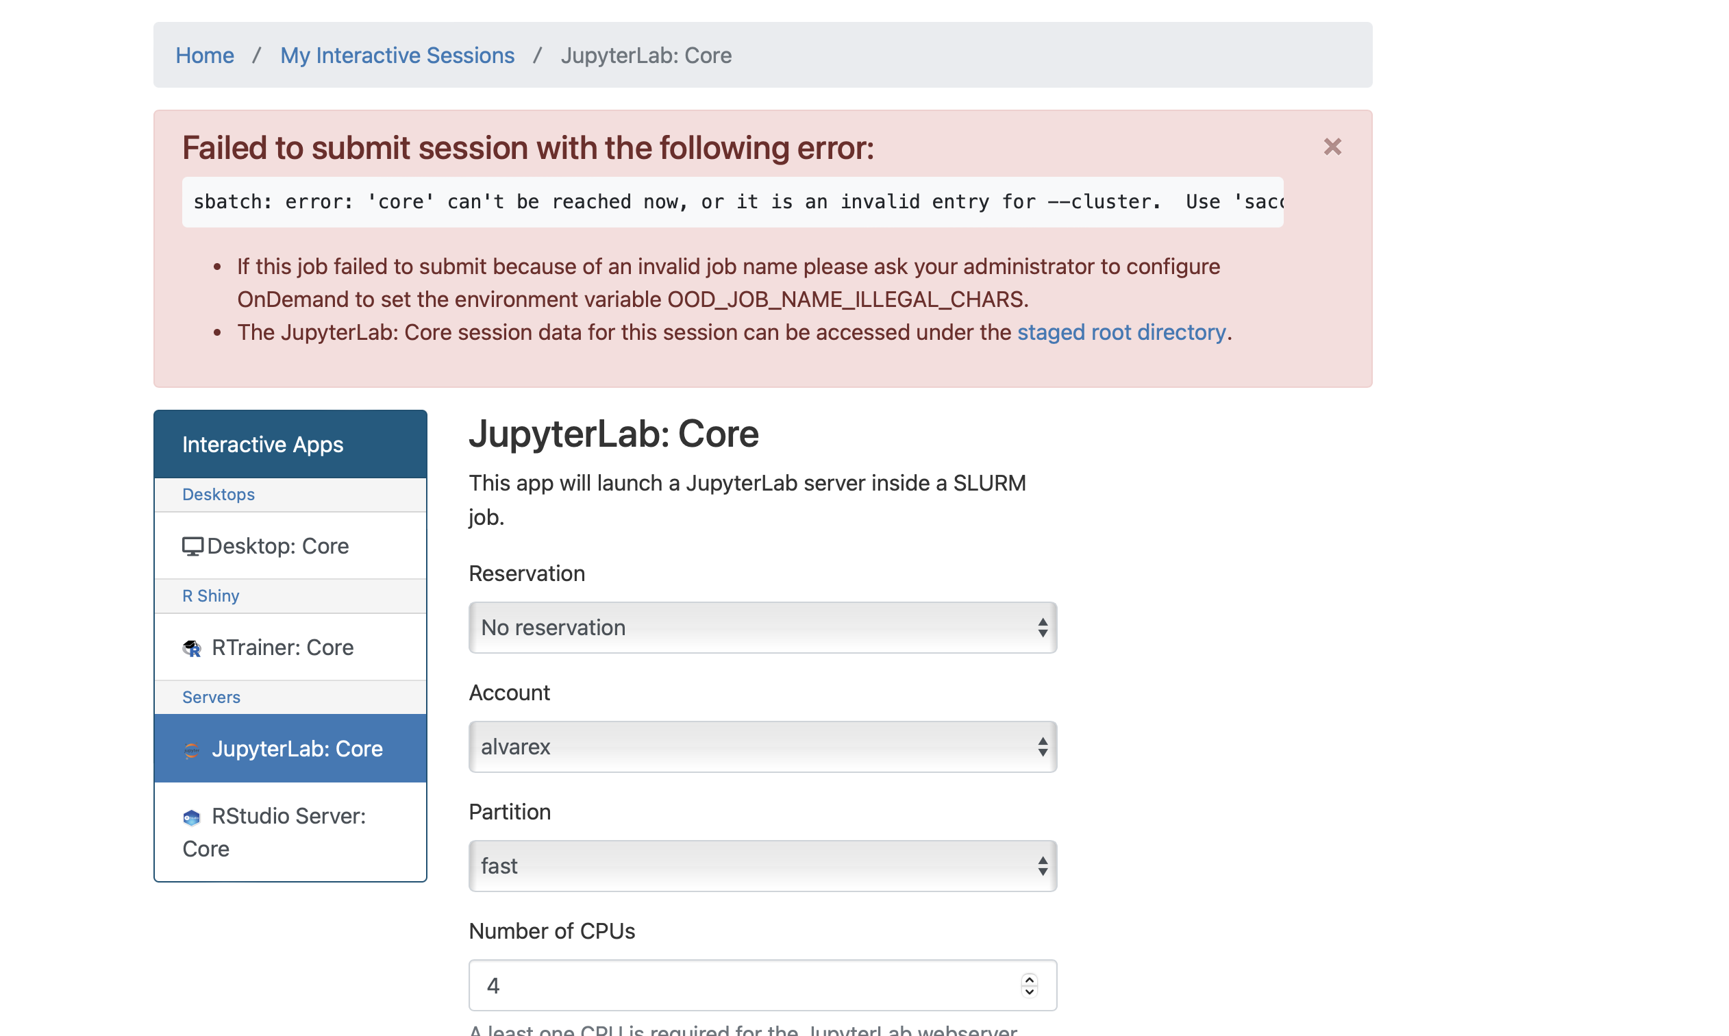Click the Failed to submit session heading
The width and height of the screenshot is (1729, 1036).
coord(528,148)
